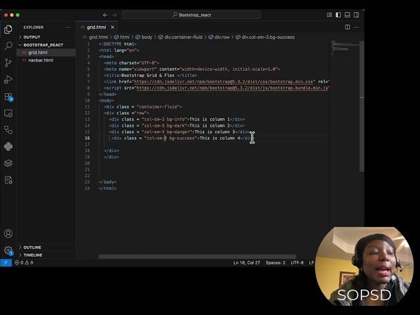Click the Spaces: 2 indentation setting

pos(275,262)
